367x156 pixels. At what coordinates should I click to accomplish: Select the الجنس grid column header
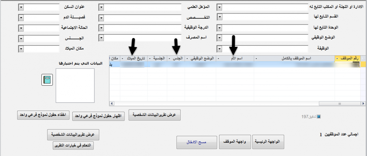176,58
